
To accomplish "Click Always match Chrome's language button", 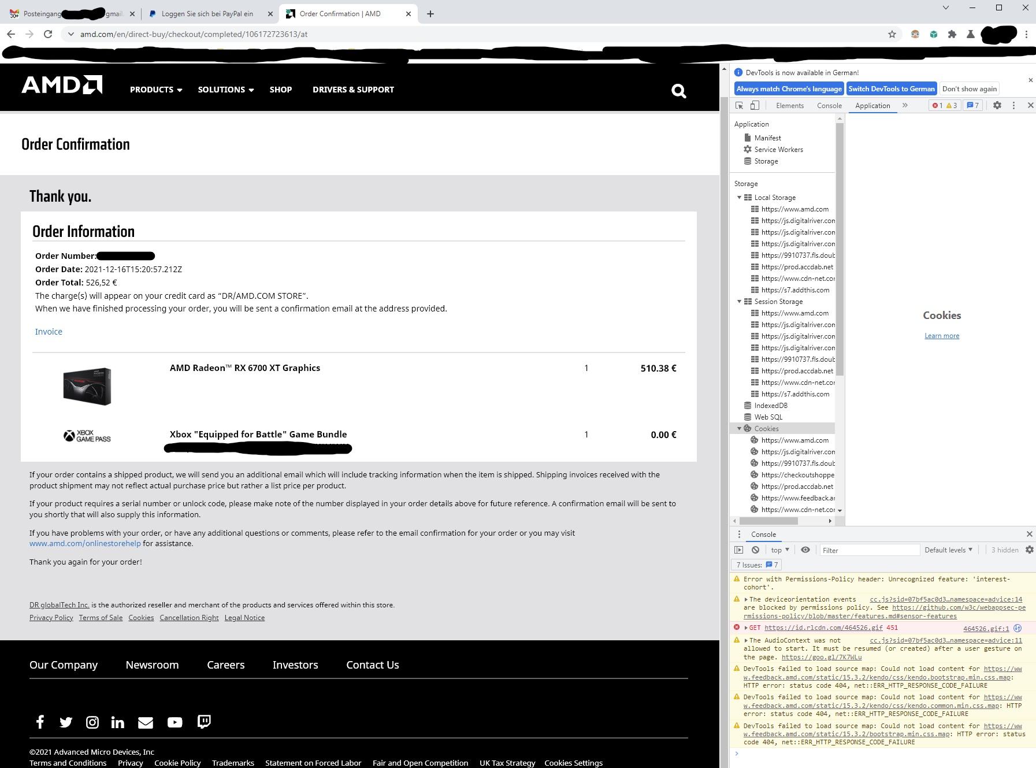I will [x=789, y=89].
